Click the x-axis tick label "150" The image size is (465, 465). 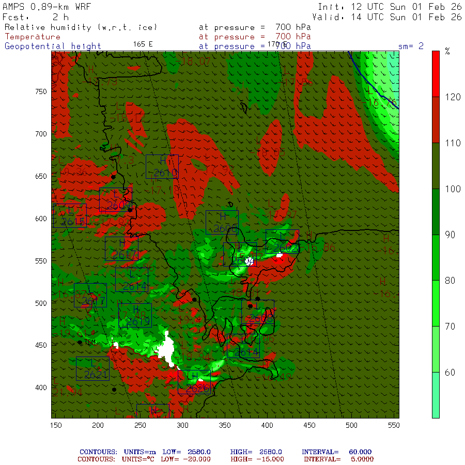point(56,425)
